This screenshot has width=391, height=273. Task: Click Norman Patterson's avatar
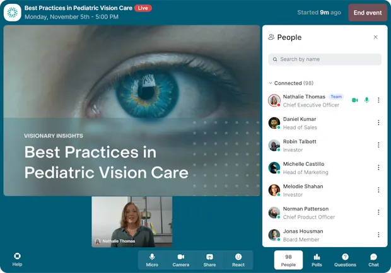(274, 212)
